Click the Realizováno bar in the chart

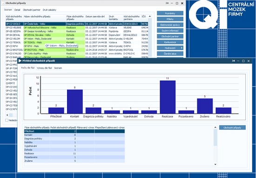(x=223, y=111)
